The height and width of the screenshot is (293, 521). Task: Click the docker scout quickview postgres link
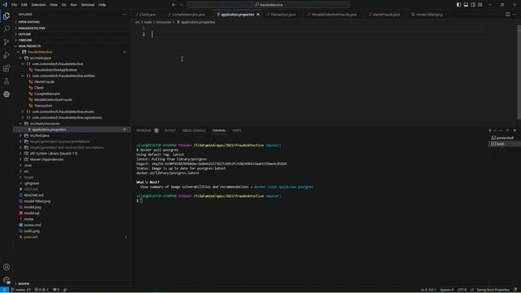tap(283, 187)
